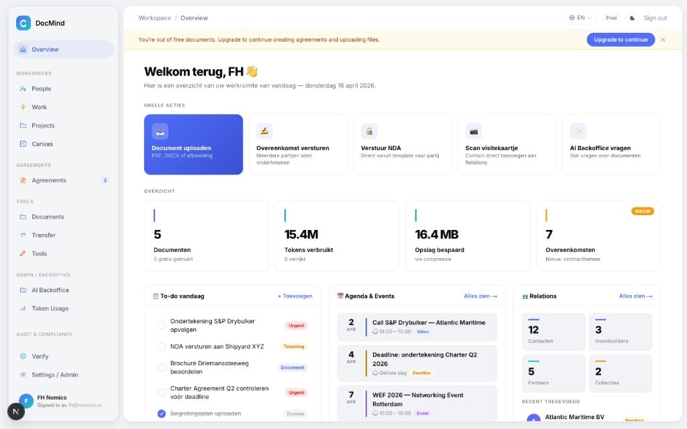Select the Verify compliance icon

pos(24,356)
